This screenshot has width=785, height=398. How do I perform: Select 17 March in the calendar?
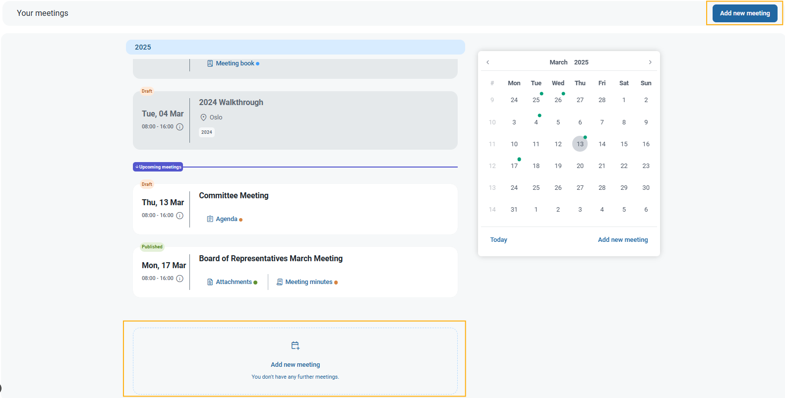[514, 166]
